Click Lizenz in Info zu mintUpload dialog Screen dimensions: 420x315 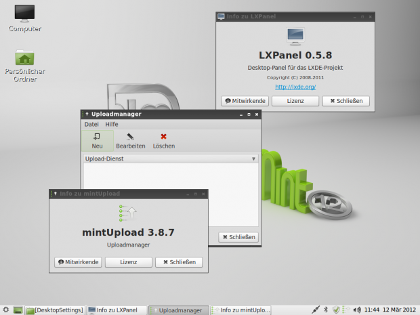click(x=128, y=262)
